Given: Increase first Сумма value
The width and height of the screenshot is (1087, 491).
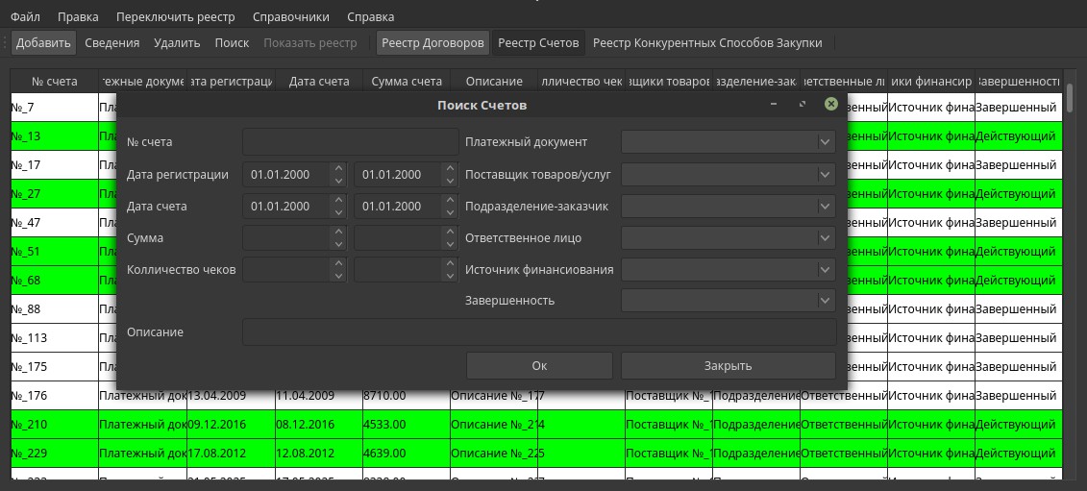Looking at the screenshot, I should [338, 232].
